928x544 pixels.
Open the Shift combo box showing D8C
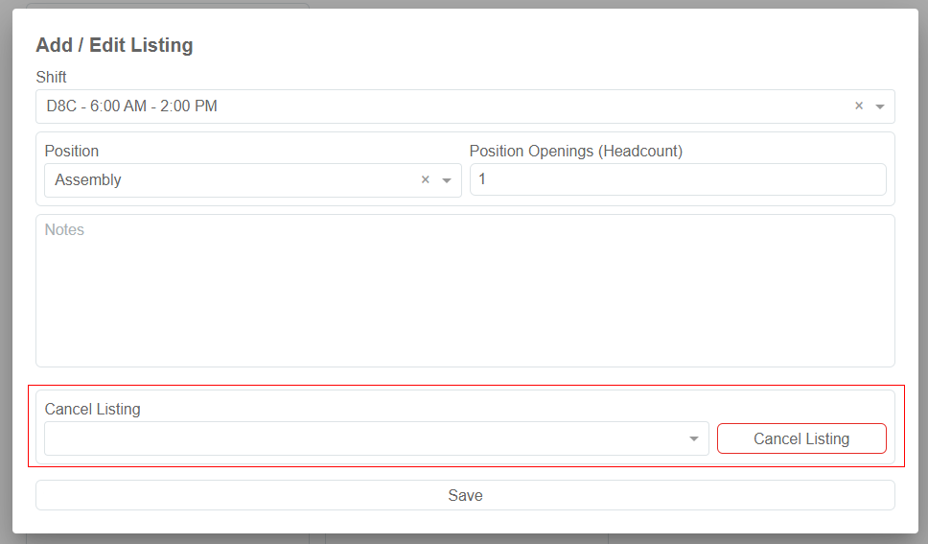(441, 106)
